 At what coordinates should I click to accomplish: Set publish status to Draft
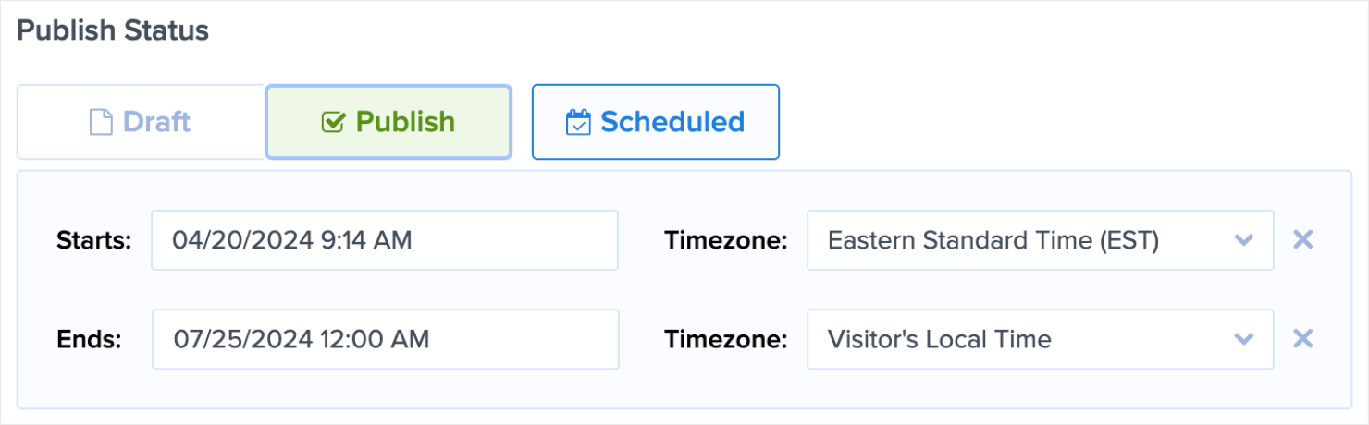141,122
